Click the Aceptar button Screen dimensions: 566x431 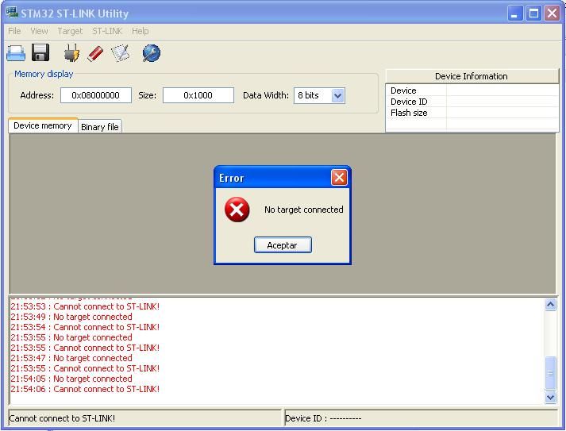point(283,245)
